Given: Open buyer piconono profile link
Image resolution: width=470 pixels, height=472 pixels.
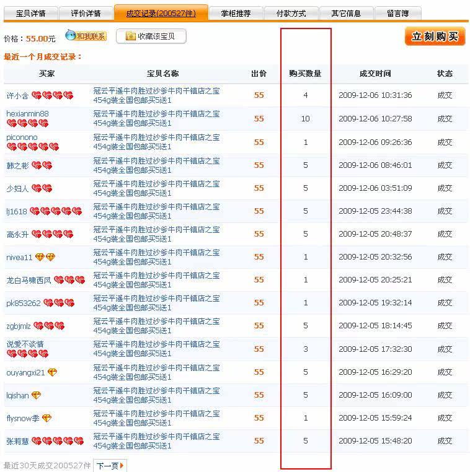Looking at the screenshot, I should point(22,138).
